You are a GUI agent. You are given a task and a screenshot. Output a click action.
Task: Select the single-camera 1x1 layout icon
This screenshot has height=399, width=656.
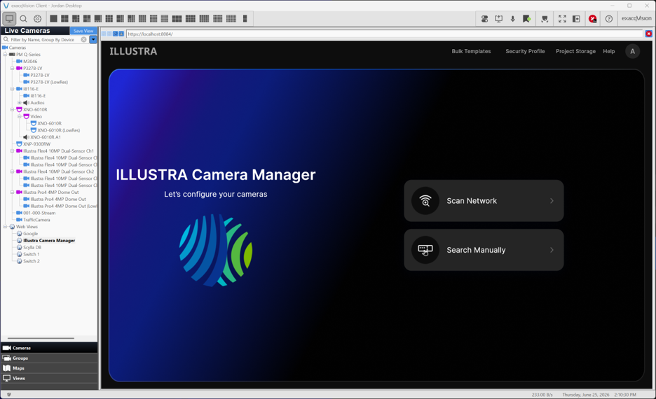coord(53,18)
